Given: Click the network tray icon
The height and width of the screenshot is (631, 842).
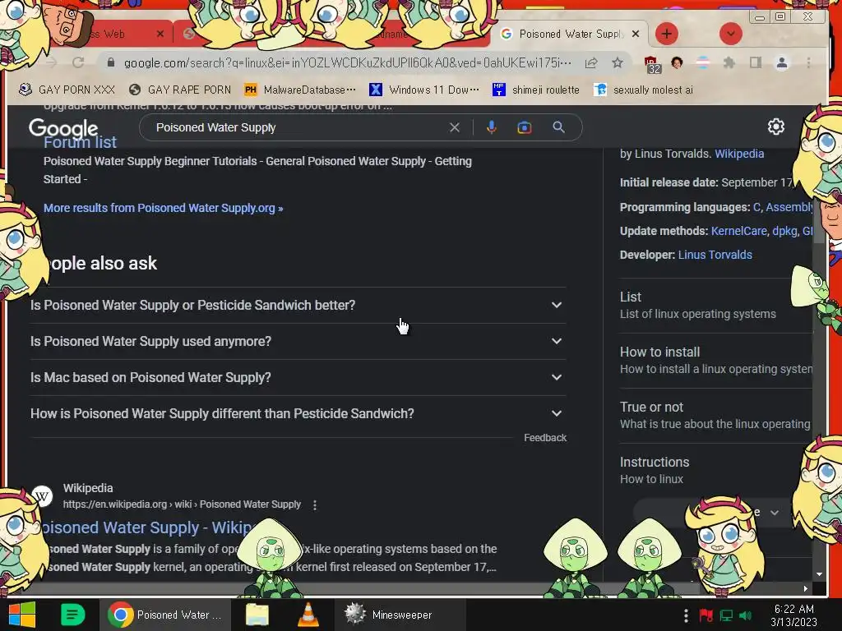Looking at the screenshot, I should (726, 615).
